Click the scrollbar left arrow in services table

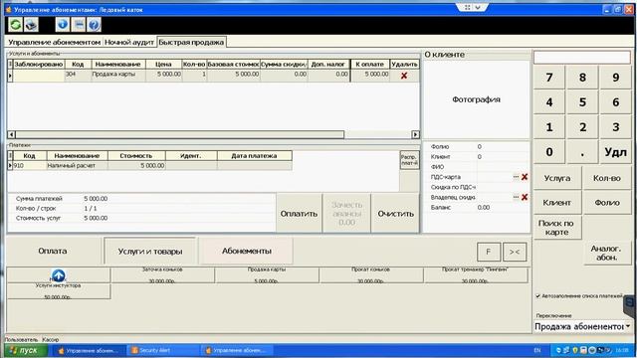click(x=11, y=134)
